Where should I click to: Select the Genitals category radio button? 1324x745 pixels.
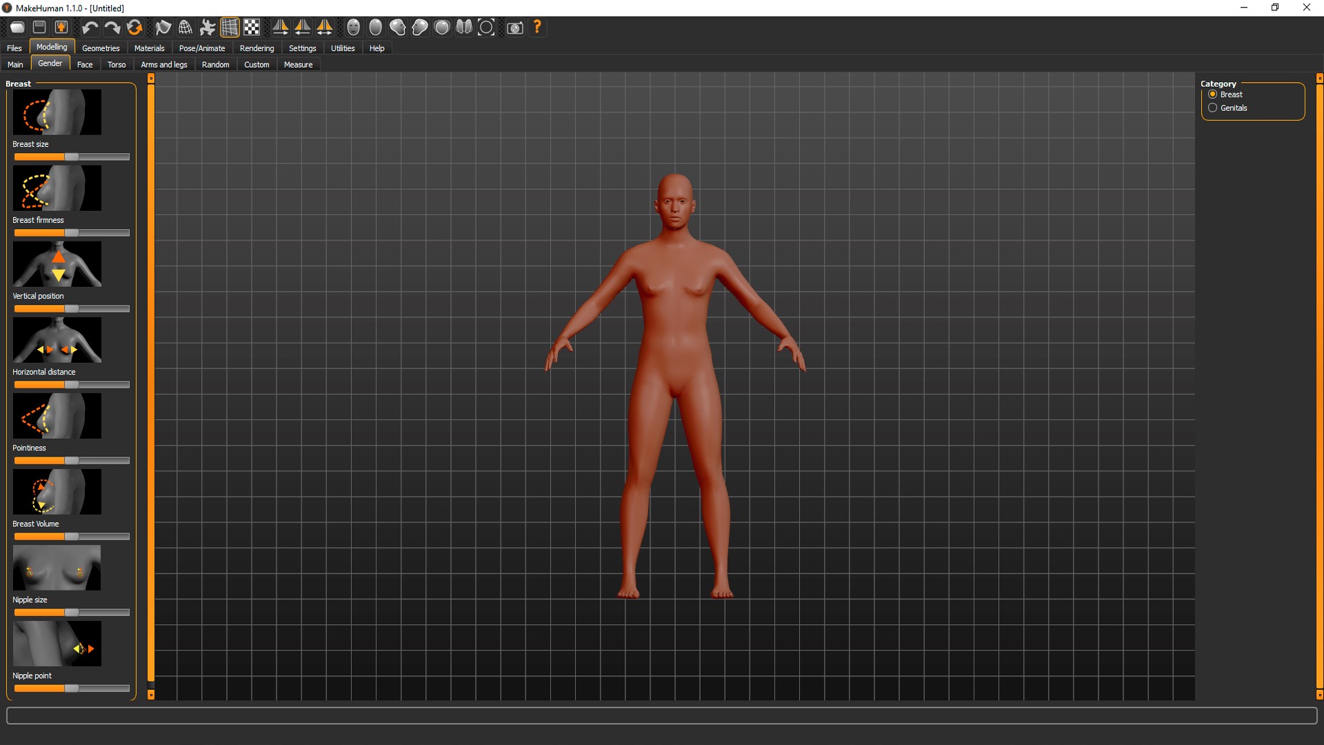click(x=1212, y=108)
